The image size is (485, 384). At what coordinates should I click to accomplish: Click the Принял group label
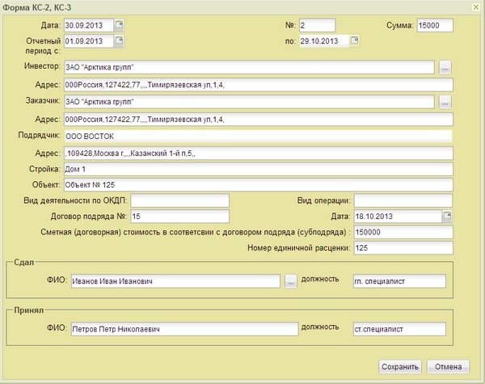29,310
